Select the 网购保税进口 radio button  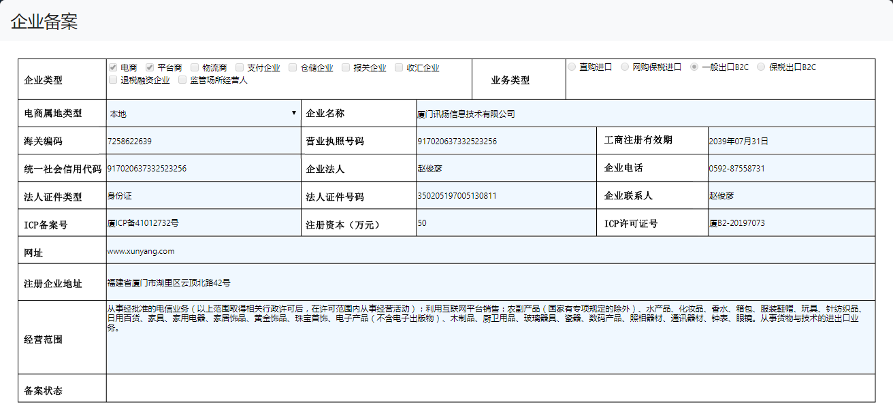coord(624,67)
